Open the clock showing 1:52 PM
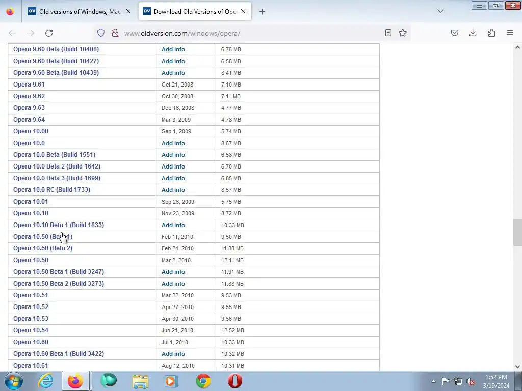 point(496,381)
